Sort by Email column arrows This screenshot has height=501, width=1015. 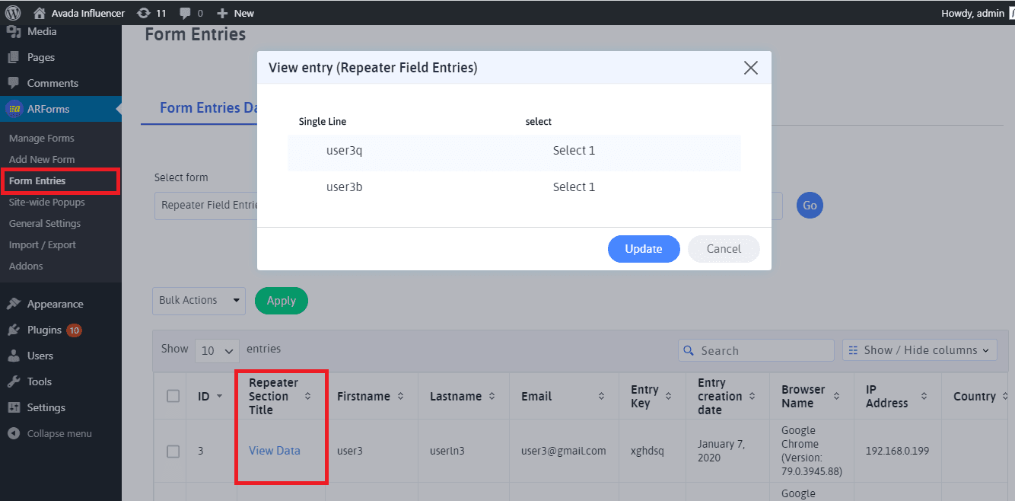point(601,396)
